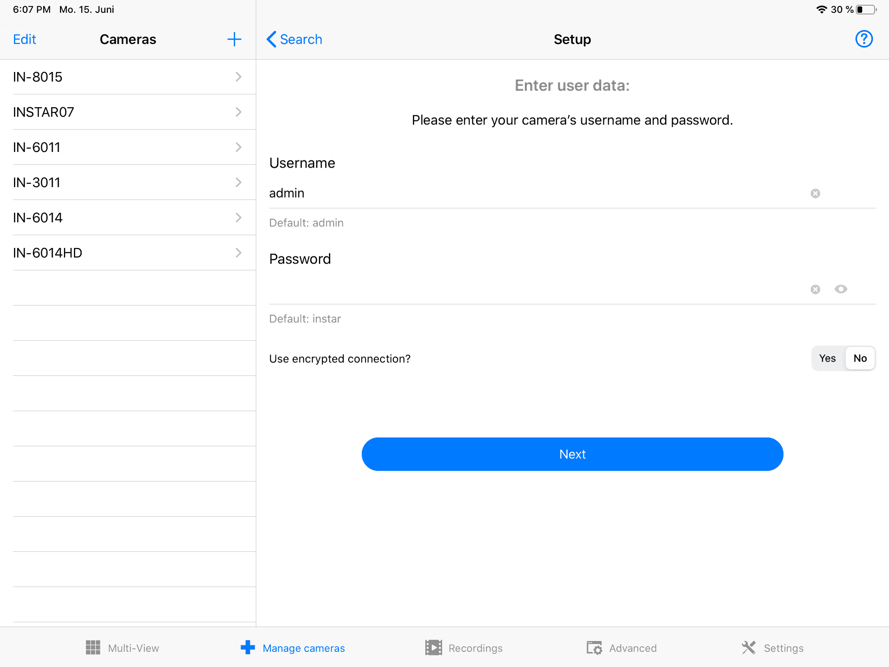Tap Edit in Cameras header

click(x=24, y=40)
